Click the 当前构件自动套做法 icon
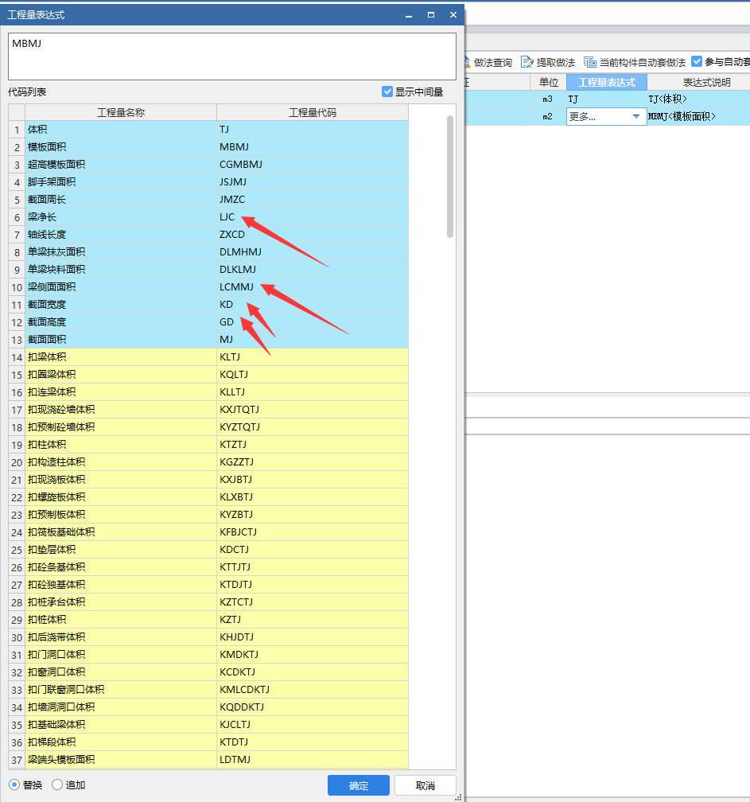This screenshot has height=802, width=750. [x=590, y=62]
